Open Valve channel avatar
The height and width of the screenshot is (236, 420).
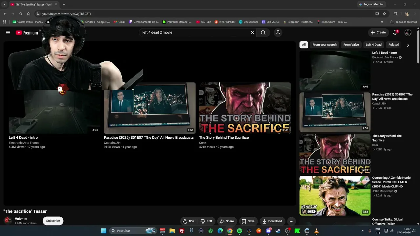click(x=8, y=221)
